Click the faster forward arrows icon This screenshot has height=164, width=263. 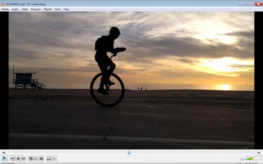click(x=259, y=153)
